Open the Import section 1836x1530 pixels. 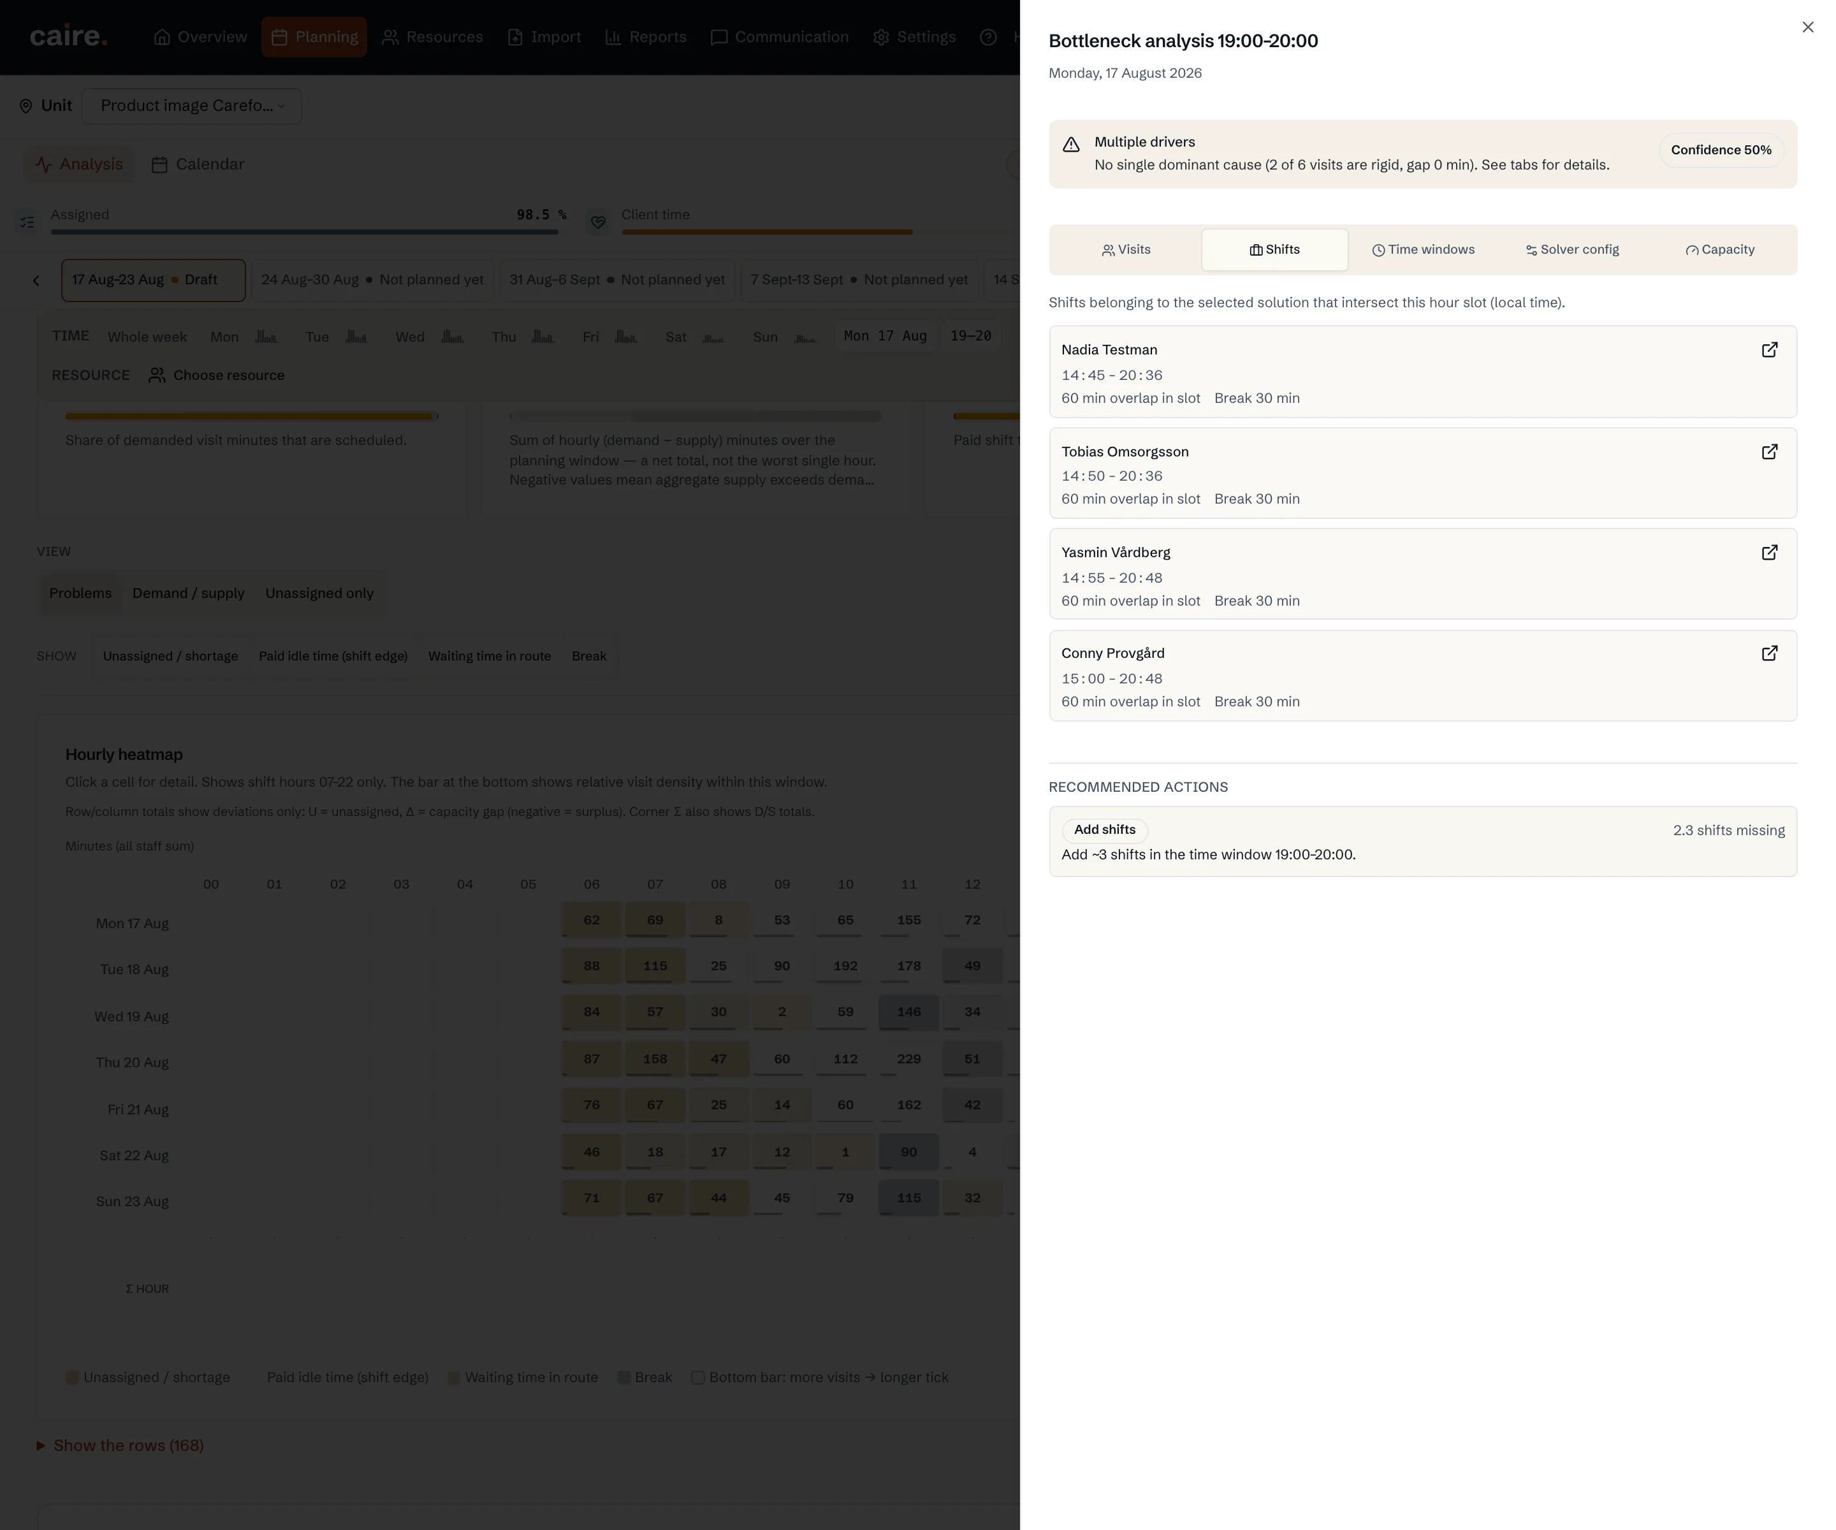click(544, 37)
